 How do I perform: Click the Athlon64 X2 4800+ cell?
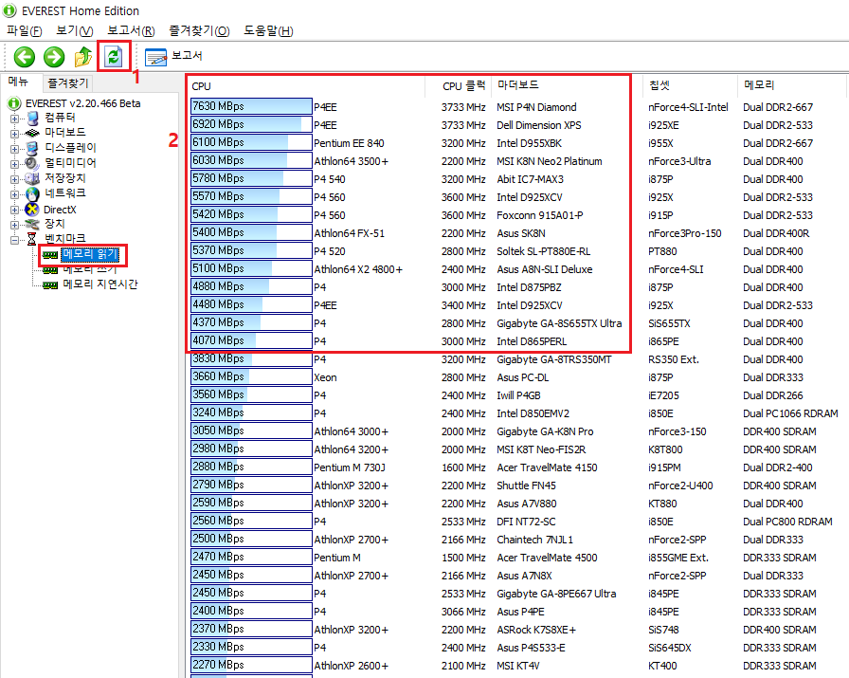(358, 269)
